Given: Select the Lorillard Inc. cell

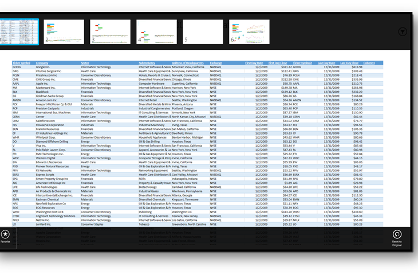Looking at the screenshot, I should [44, 224].
